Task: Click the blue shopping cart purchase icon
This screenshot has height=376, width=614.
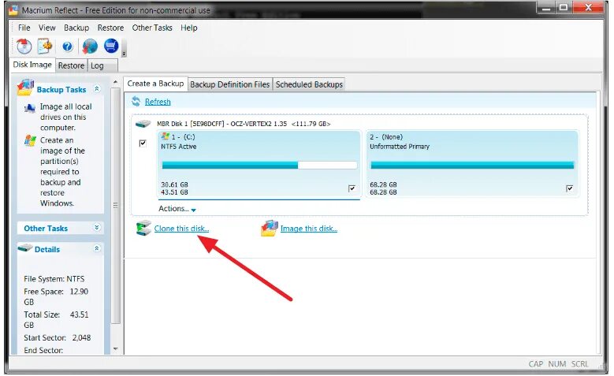Action: pos(111,46)
